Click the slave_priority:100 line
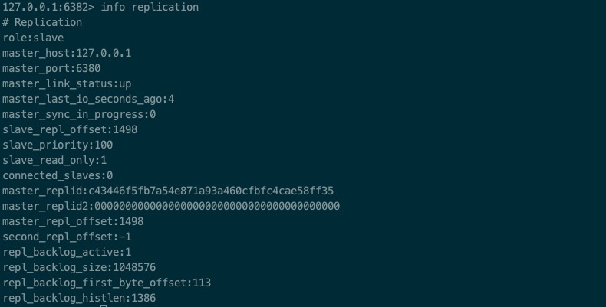Viewport: 606px width, 307px height. click(x=58, y=145)
